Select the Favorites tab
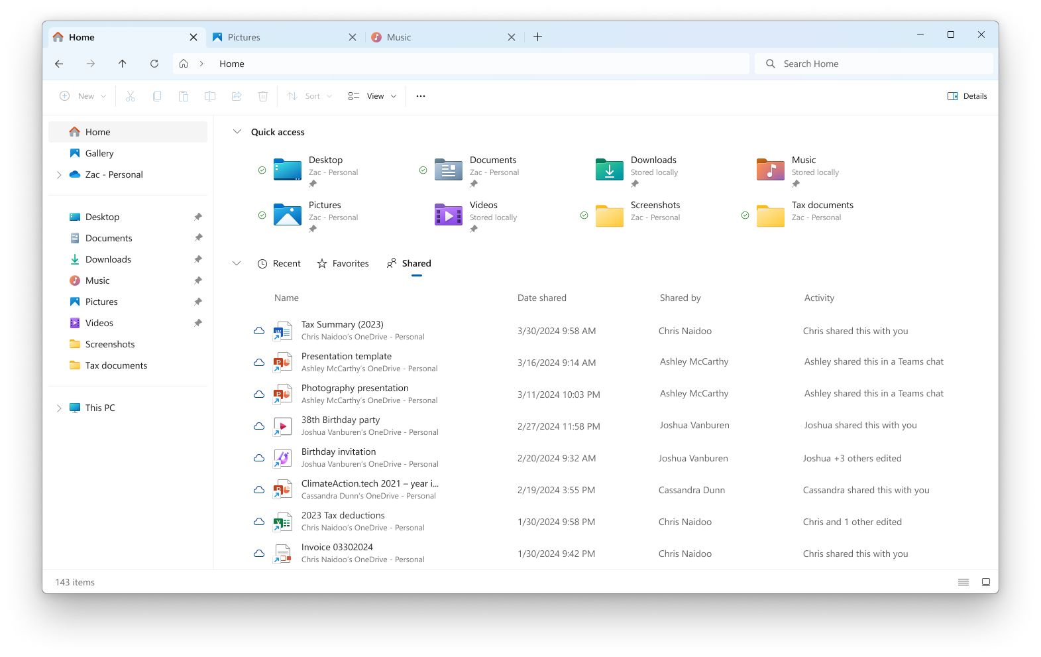Viewport: 1041px width, 657px height. click(x=343, y=264)
